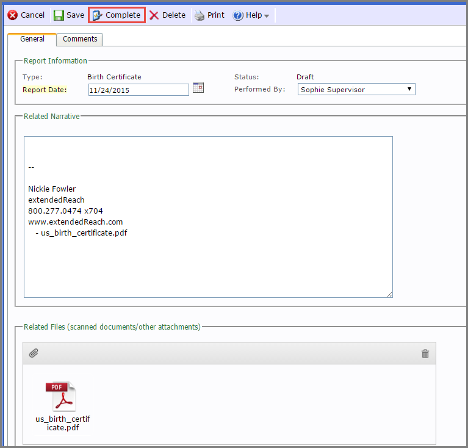Open the Report Date calendar picker
468x448 pixels.
click(x=198, y=88)
